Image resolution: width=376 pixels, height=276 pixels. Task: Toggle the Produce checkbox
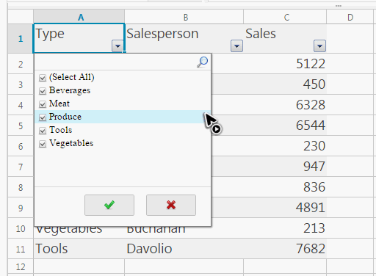[x=43, y=117]
